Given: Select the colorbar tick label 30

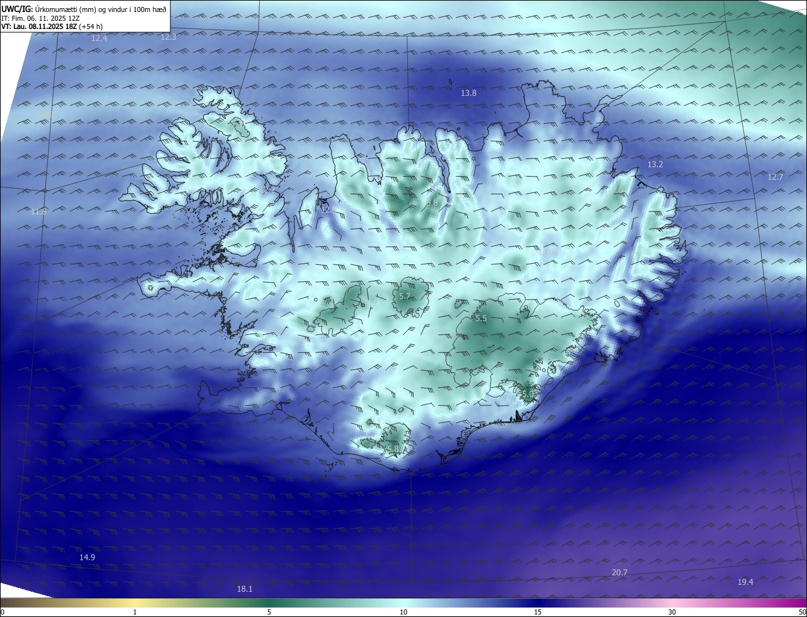Looking at the screenshot, I should (x=672, y=612).
